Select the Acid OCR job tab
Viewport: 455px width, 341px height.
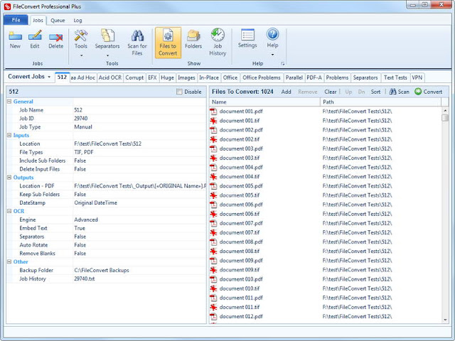click(110, 77)
